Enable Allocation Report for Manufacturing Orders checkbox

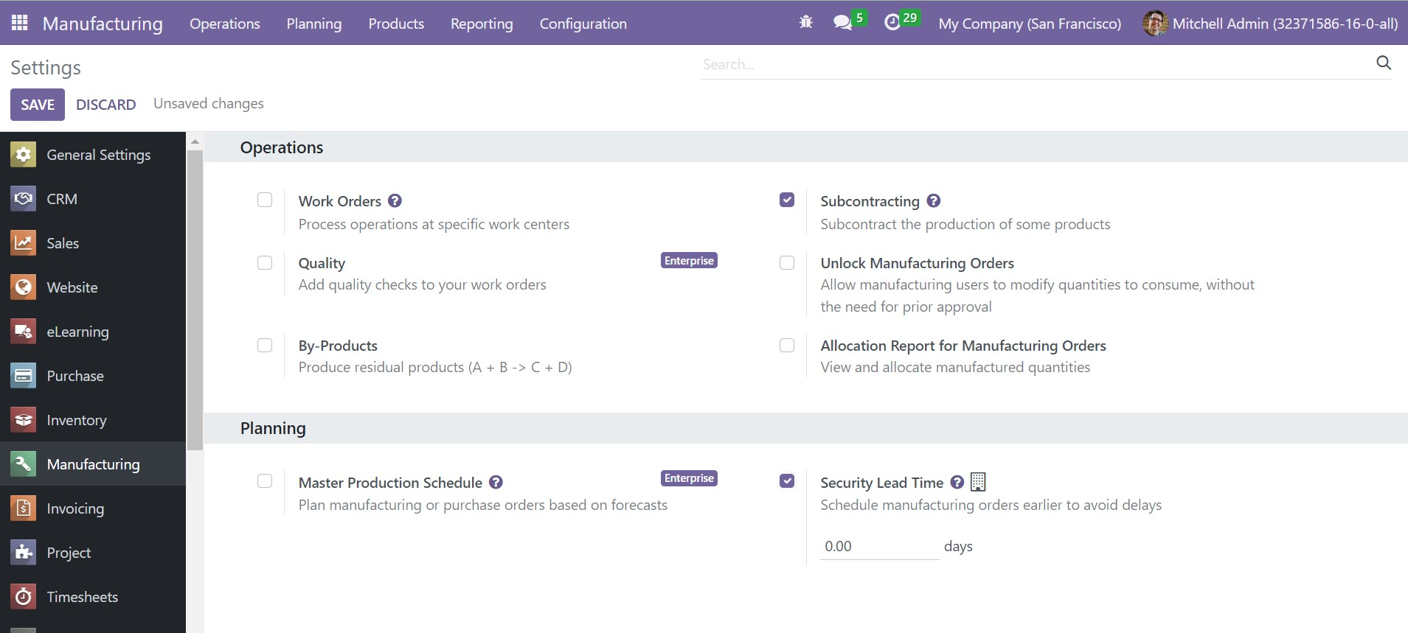pyautogui.click(x=787, y=345)
